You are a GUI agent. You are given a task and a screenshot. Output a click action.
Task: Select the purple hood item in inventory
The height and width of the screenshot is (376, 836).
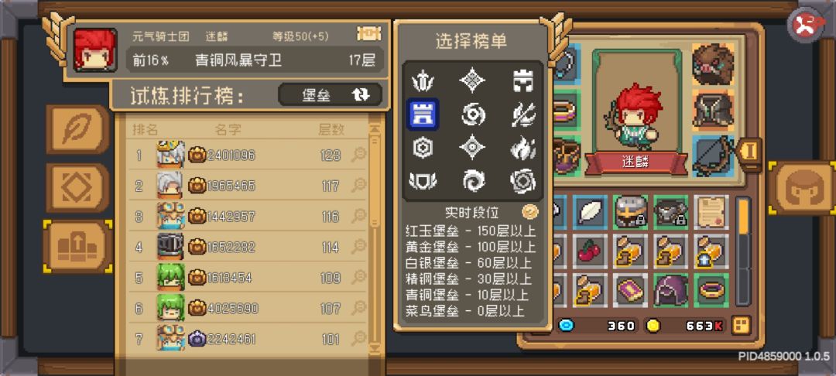coord(670,289)
